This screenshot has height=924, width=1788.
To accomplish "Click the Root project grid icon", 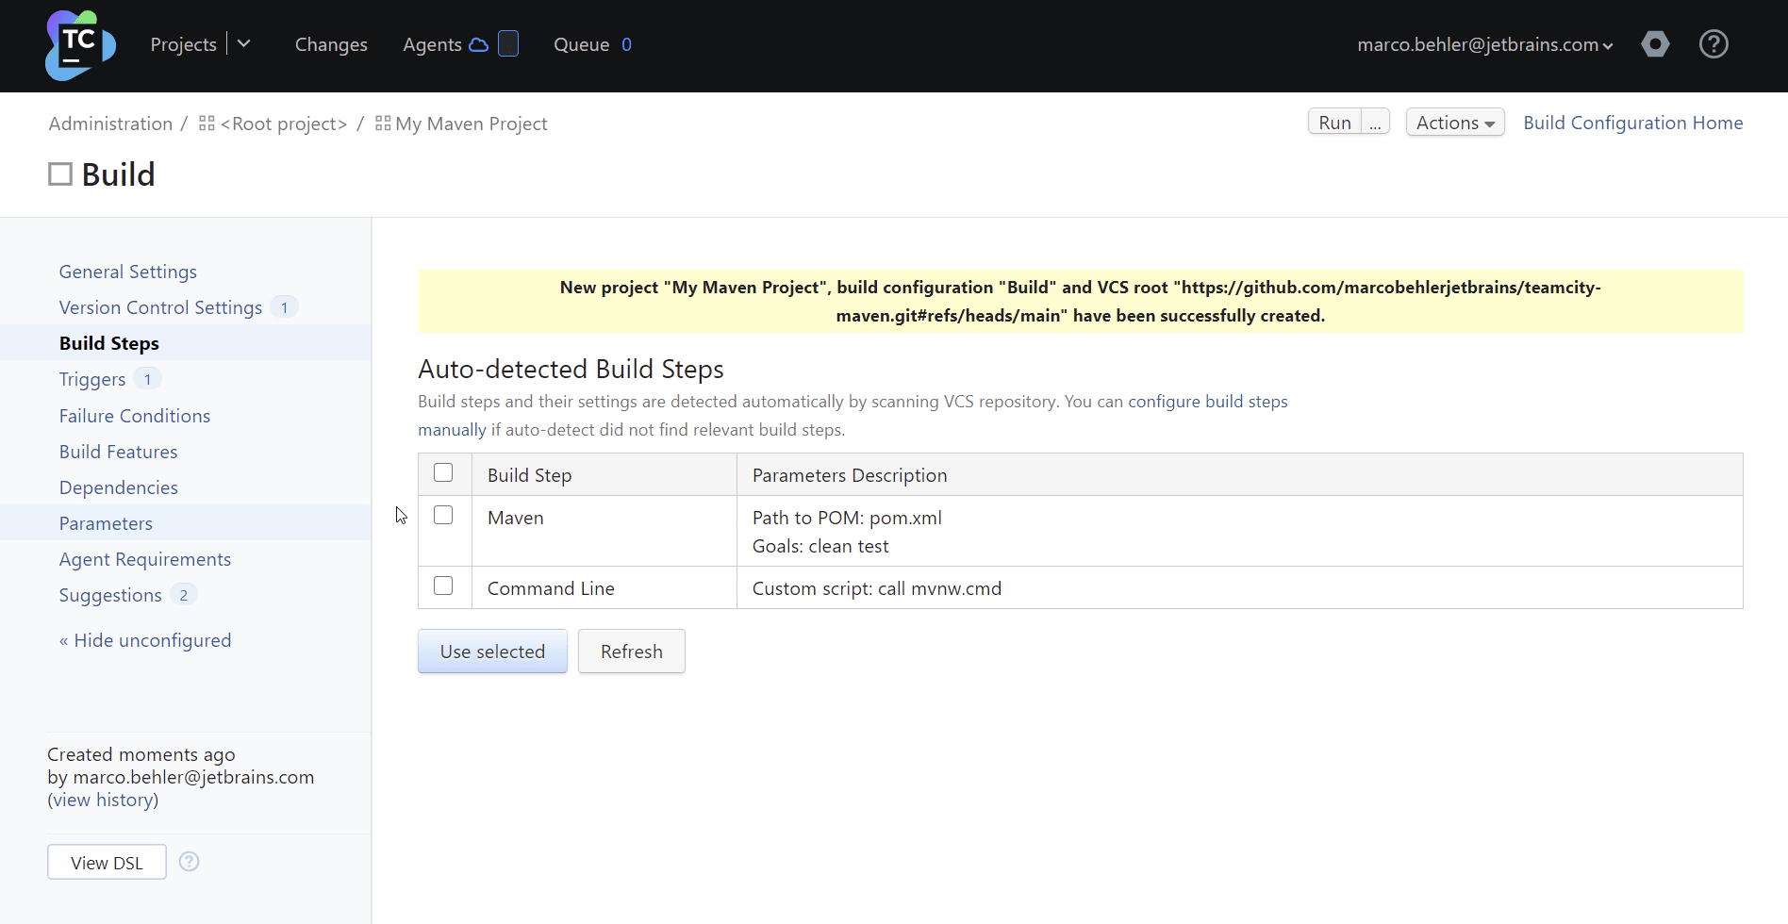I will (x=207, y=124).
